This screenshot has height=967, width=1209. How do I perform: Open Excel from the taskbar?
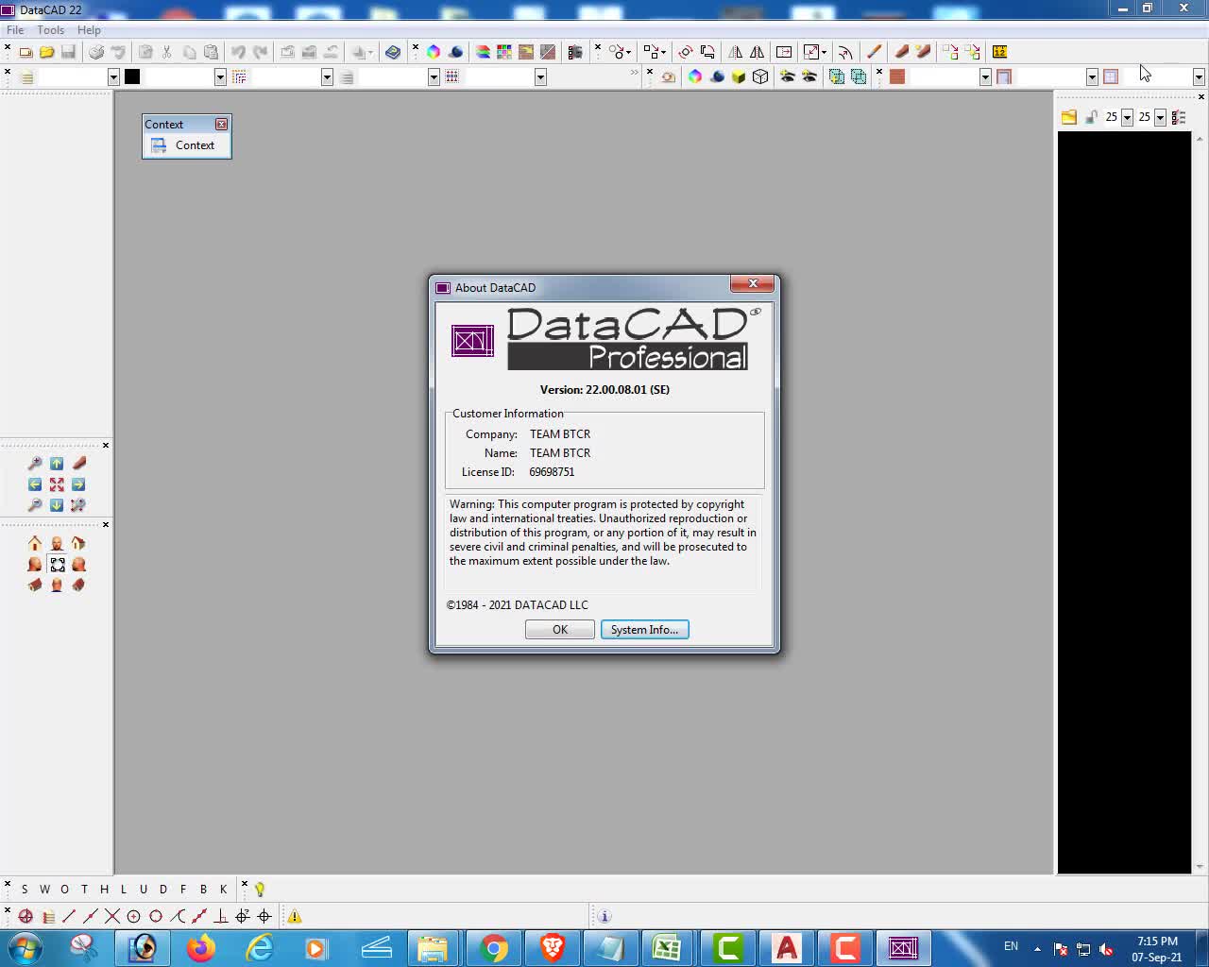click(668, 947)
